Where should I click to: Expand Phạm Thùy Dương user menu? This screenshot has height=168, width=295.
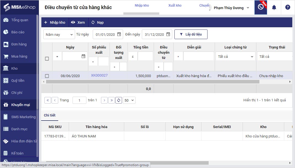click(x=232, y=8)
